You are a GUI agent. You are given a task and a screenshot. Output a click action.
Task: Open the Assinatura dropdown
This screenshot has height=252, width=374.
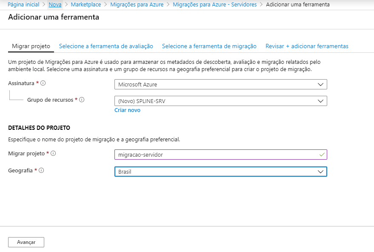(x=220, y=84)
